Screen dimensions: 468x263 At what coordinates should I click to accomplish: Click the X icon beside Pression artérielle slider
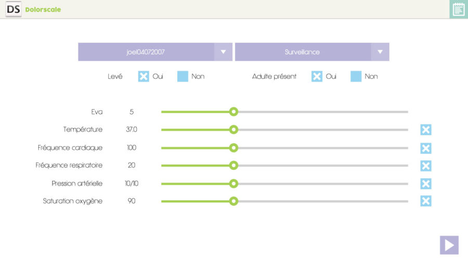tap(426, 183)
